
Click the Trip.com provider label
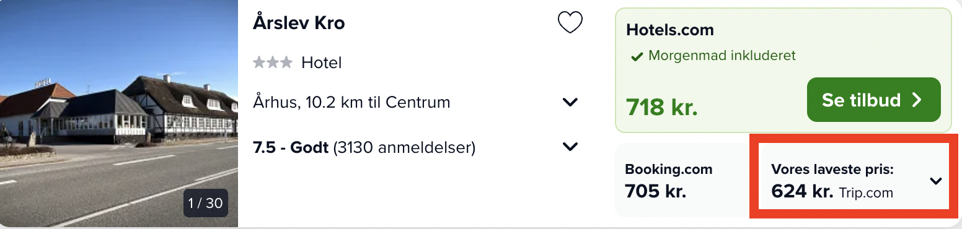(x=866, y=193)
